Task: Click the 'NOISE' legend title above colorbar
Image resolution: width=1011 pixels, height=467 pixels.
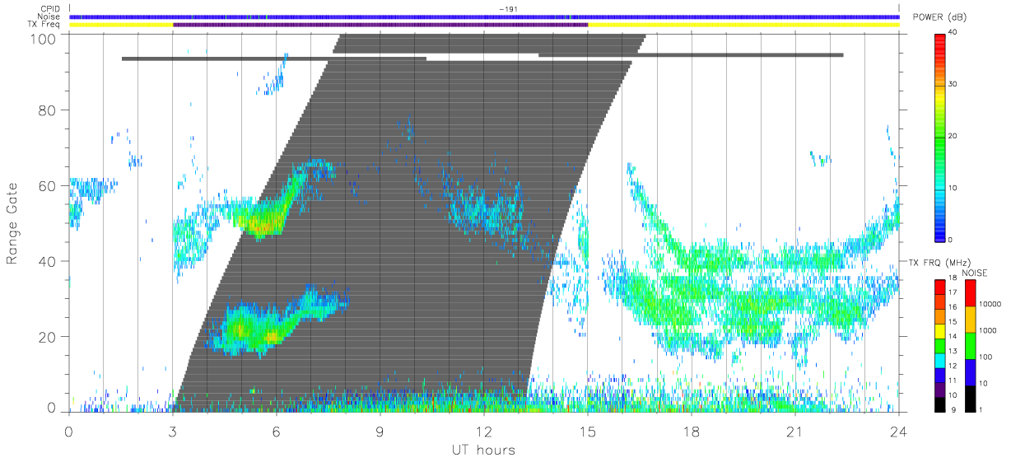Action: coord(976,272)
